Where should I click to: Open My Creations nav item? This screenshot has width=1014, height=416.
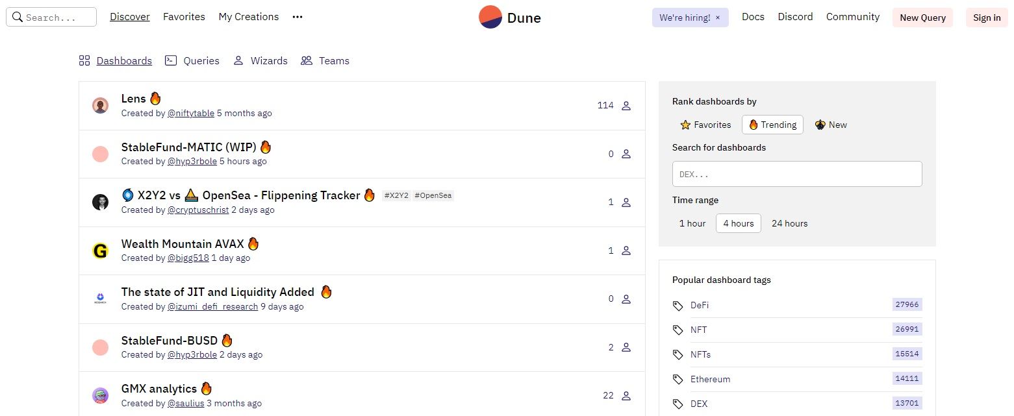249,17
